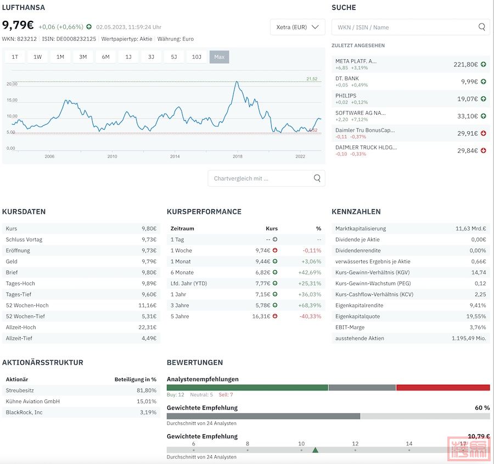
Task: Open Daimler Tru BonusCap... entry
Action: (411, 133)
